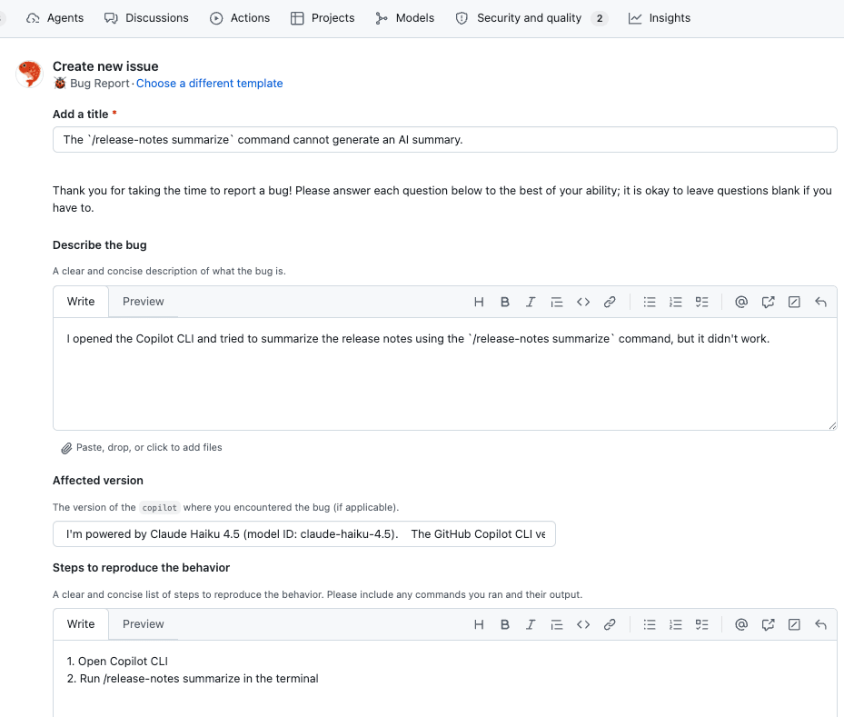Add numbered list in Steps to reproduce editor
The width and height of the screenshot is (844, 717).
tap(676, 624)
